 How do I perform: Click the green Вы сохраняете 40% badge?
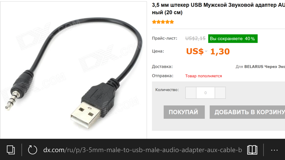click(x=233, y=39)
